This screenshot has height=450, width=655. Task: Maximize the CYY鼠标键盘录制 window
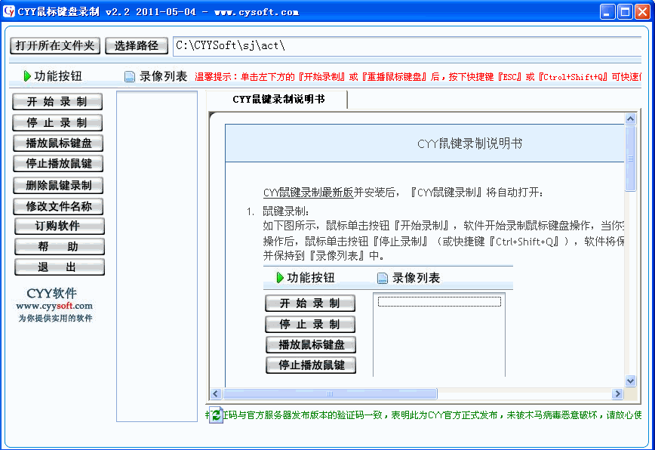[625, 11]
